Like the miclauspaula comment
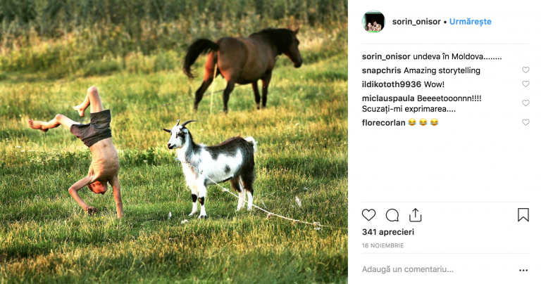This screenshot has height=284, width=541. 526,103
